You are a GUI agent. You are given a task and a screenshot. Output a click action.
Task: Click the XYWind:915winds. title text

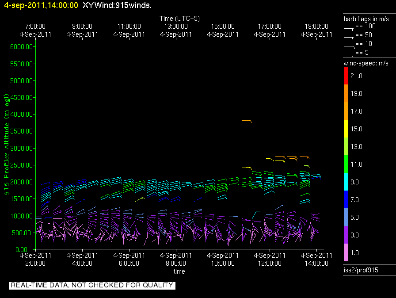tap(117, 5)
